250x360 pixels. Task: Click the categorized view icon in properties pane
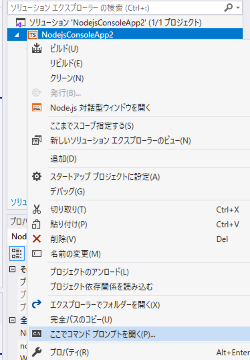(17, 253)
